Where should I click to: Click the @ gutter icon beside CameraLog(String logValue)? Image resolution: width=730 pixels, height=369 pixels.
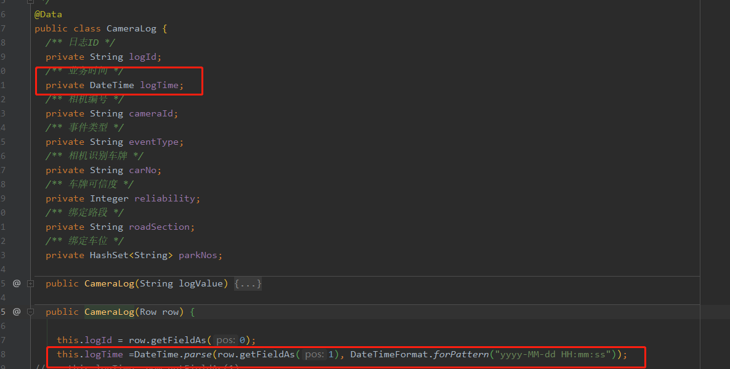click(17, 283)
